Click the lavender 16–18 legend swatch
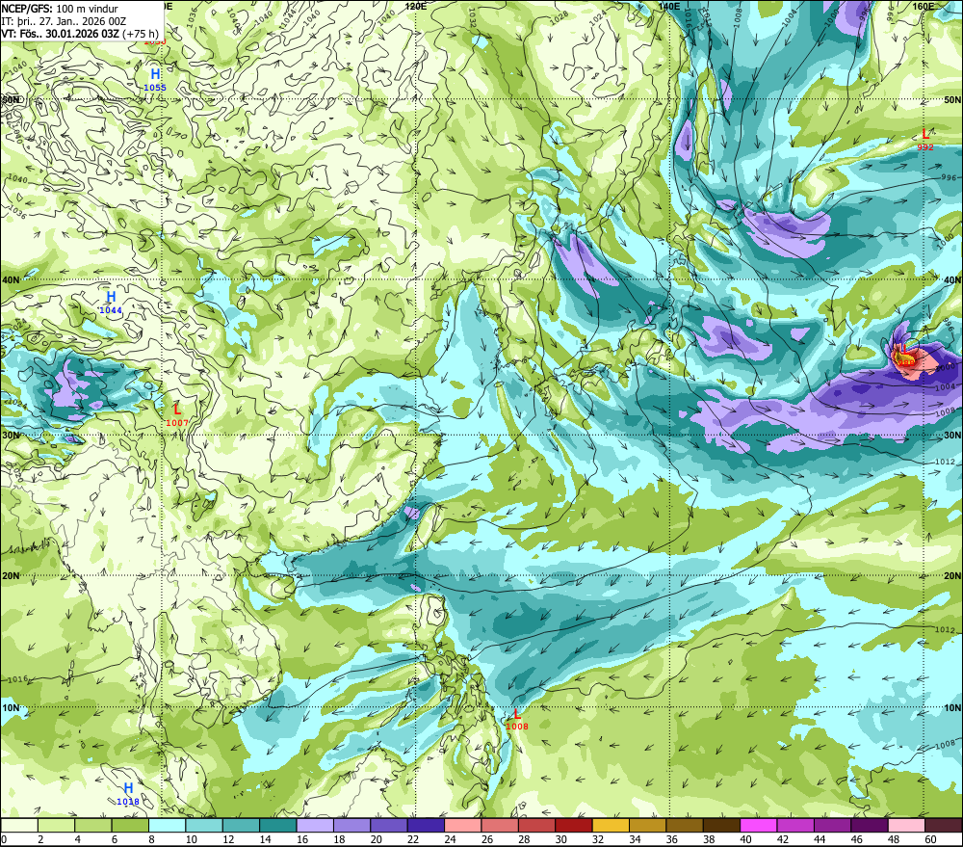Viewport: 963px width, 847px height. click(315, 826)
